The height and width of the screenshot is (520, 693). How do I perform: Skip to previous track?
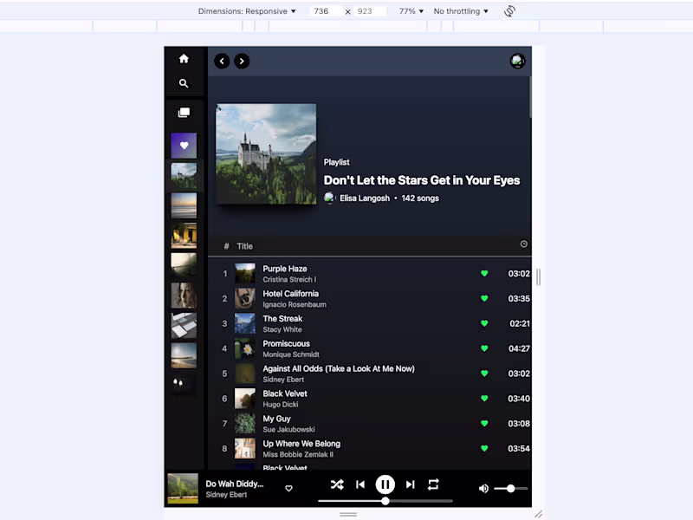point(360,484)
